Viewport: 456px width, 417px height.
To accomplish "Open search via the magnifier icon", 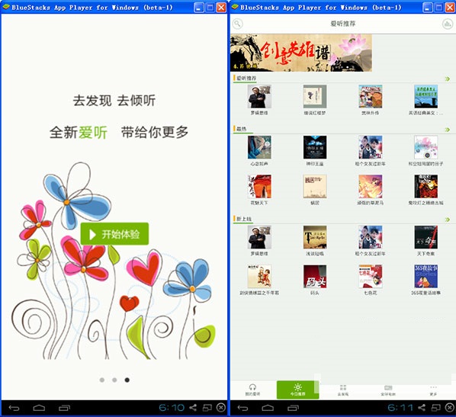I will coord(237,24).
